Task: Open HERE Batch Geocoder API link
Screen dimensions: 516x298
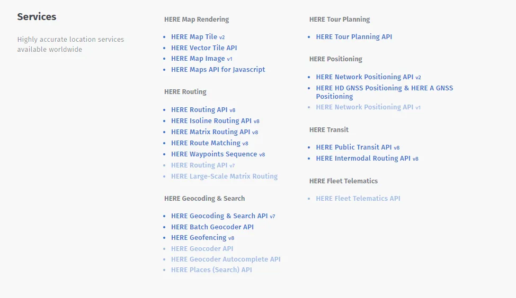Action: coord(212,227)
